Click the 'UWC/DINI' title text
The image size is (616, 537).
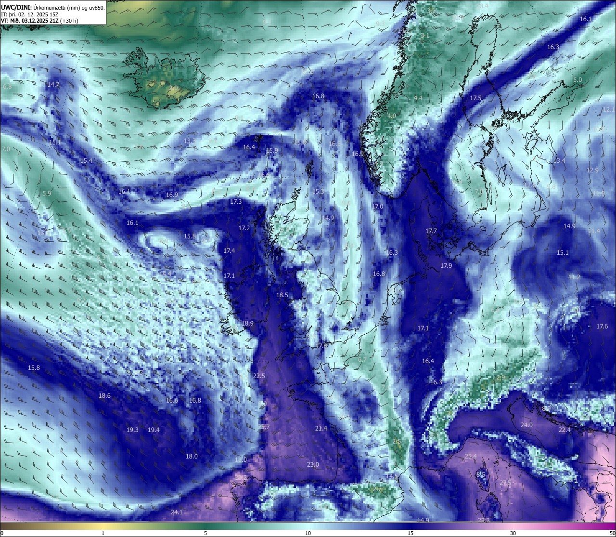pyautogui.click(x=16, y=8)
